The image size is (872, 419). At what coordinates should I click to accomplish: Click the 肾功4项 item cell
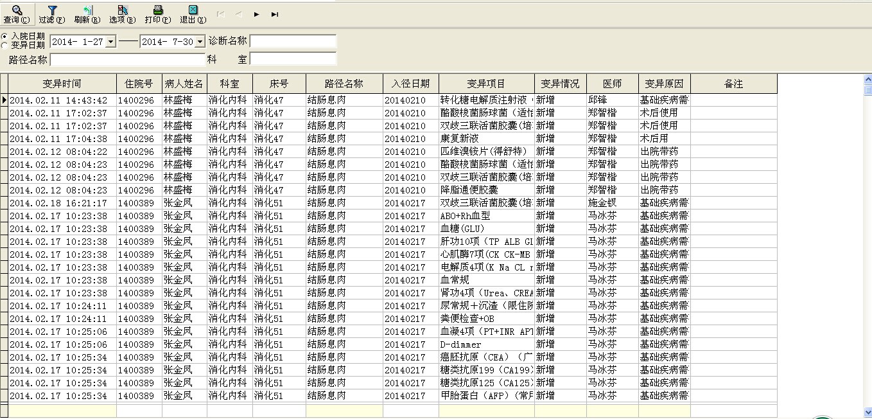pos(487,293)
